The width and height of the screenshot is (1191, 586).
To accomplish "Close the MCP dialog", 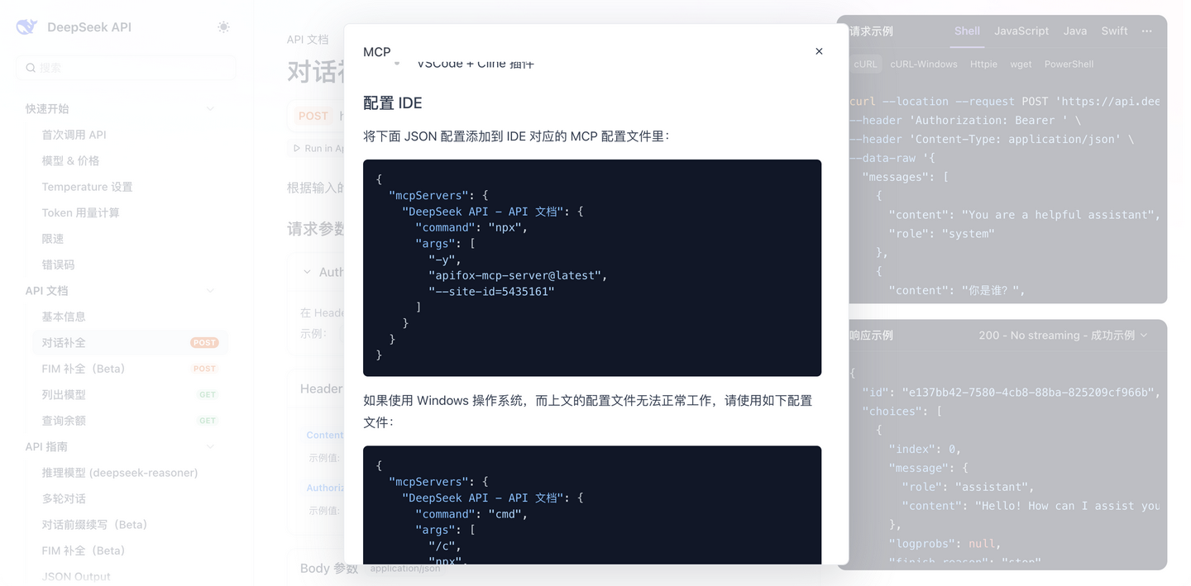I will [819, 50].
